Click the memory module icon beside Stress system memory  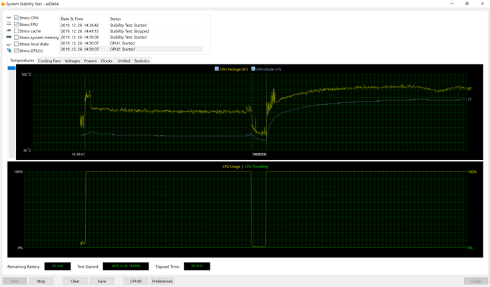click(x=9, y=37)
